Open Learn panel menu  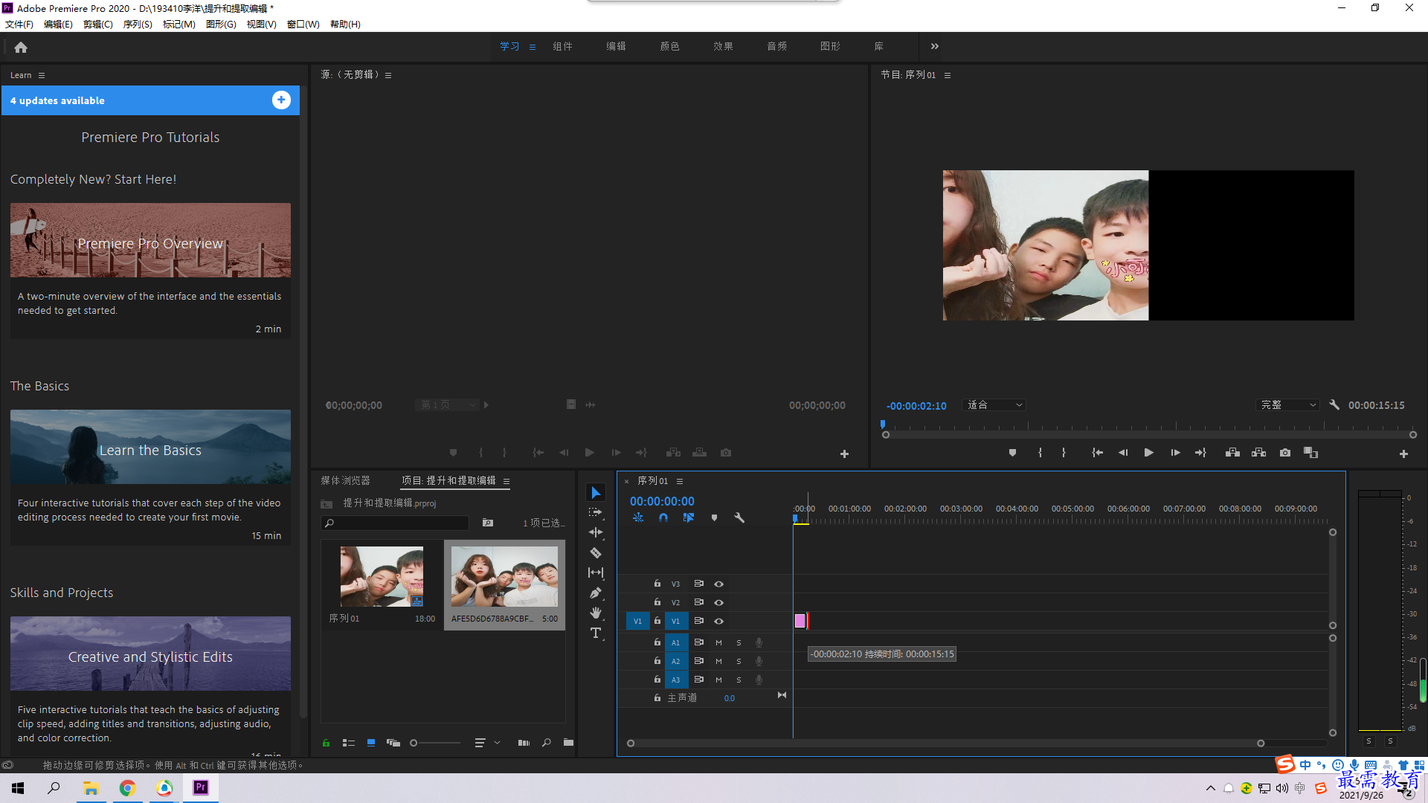pos(42,75)
